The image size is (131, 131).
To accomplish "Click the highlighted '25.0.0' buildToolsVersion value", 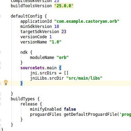I will [x=64, y=6].
